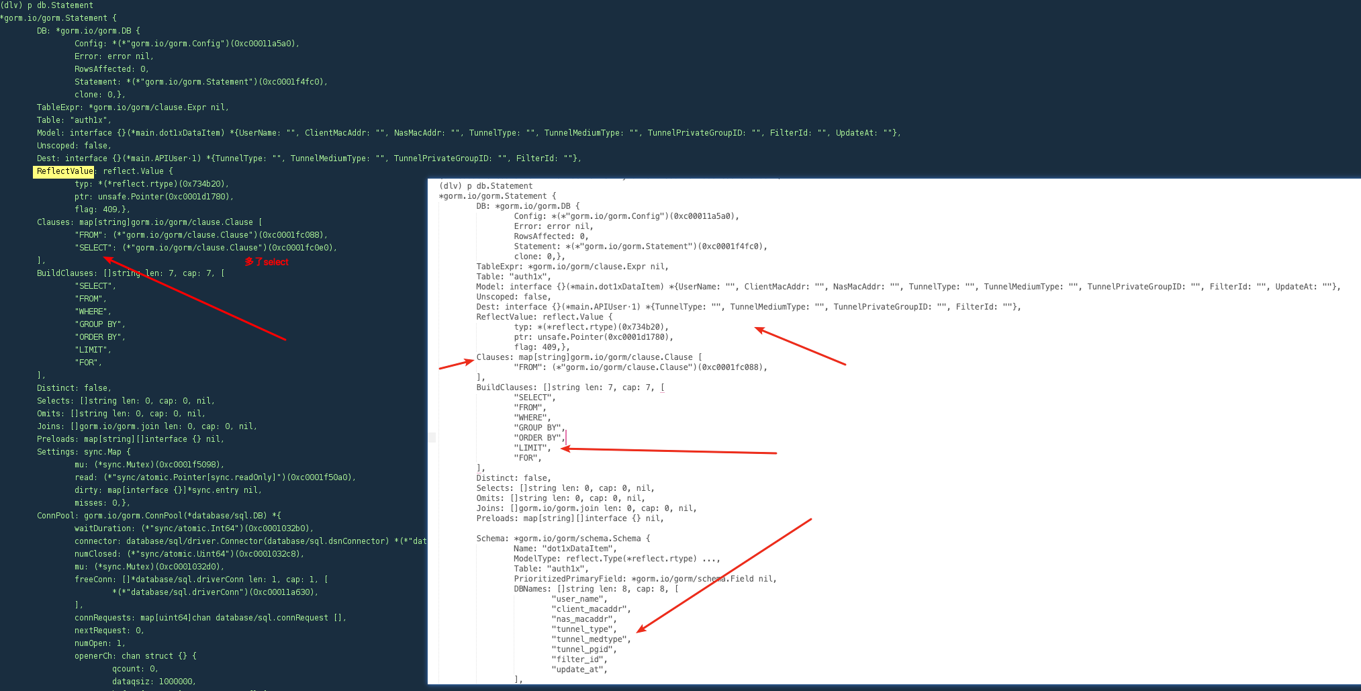Click the "numOpen: 1," line
Screen dimensions: 1361x691
100,643
